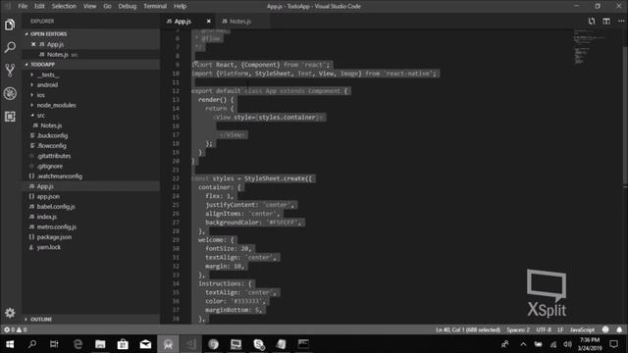The image size is (628, 353).
Task: Open the Go menu
Action: click(107, 6)
